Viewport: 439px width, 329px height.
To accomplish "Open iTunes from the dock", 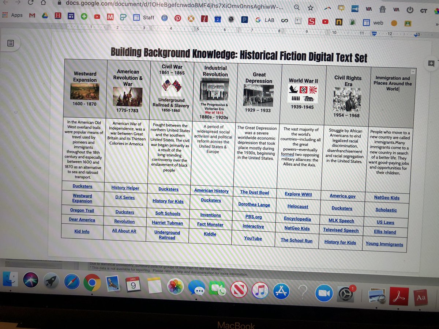I will tap(260, 290).
